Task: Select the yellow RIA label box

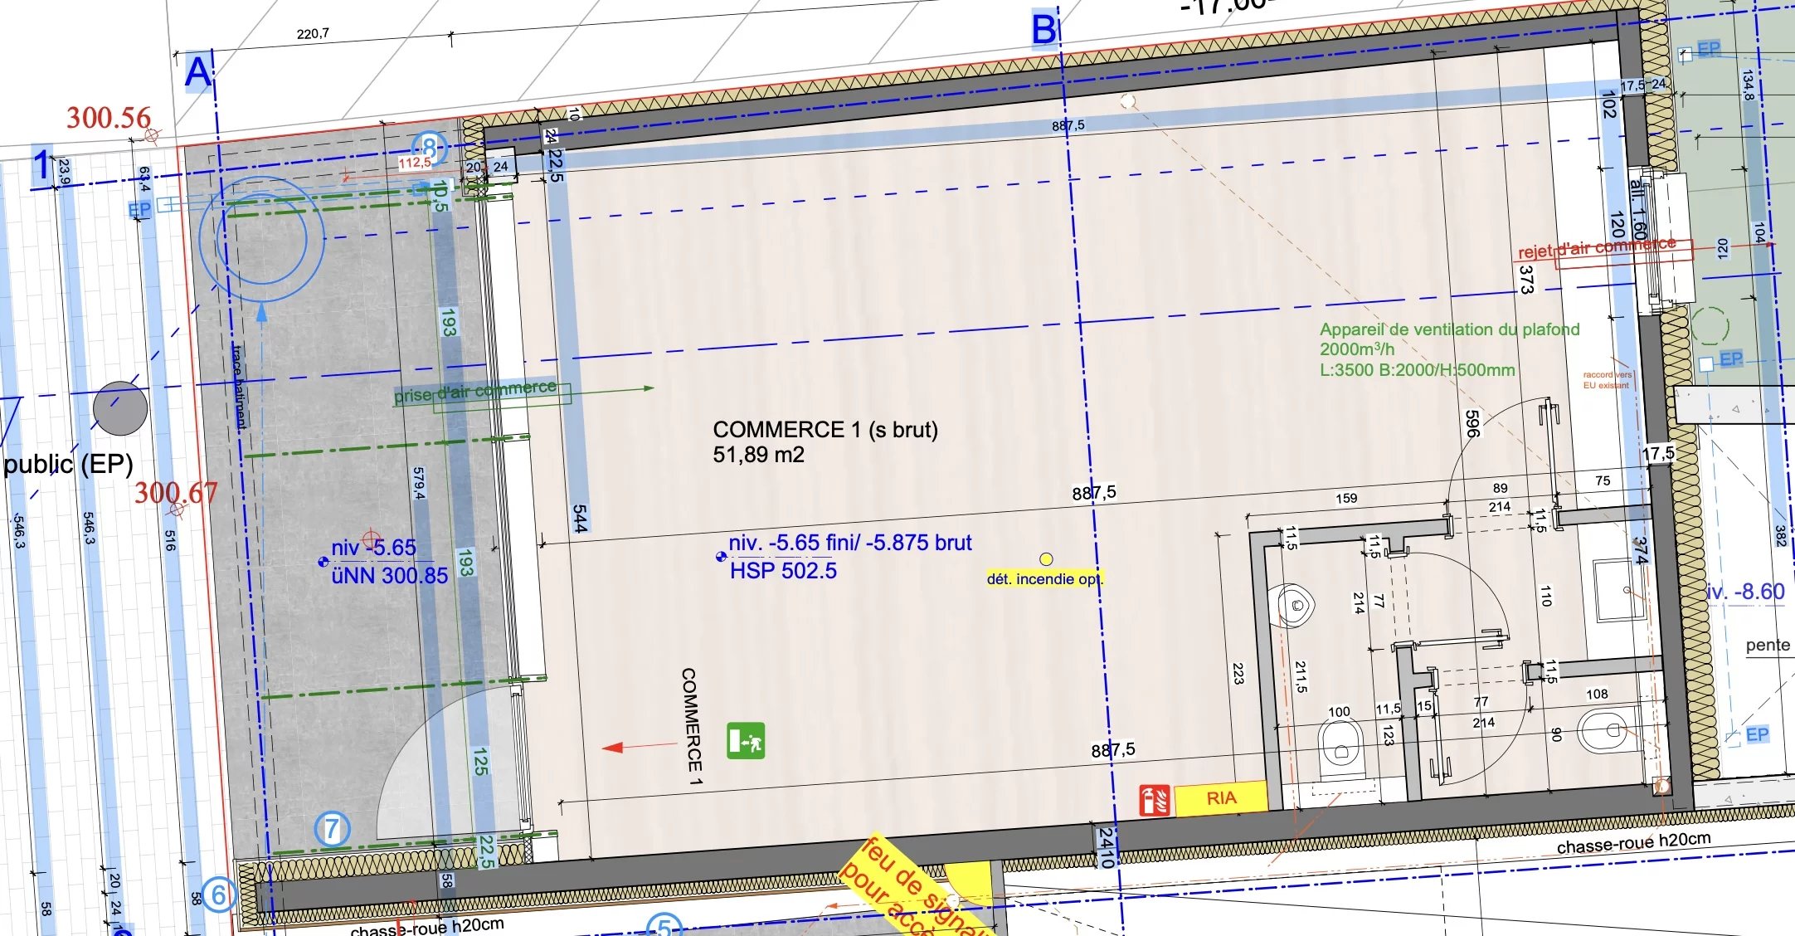Action: pyautogui.click(x=1220, y=798)
